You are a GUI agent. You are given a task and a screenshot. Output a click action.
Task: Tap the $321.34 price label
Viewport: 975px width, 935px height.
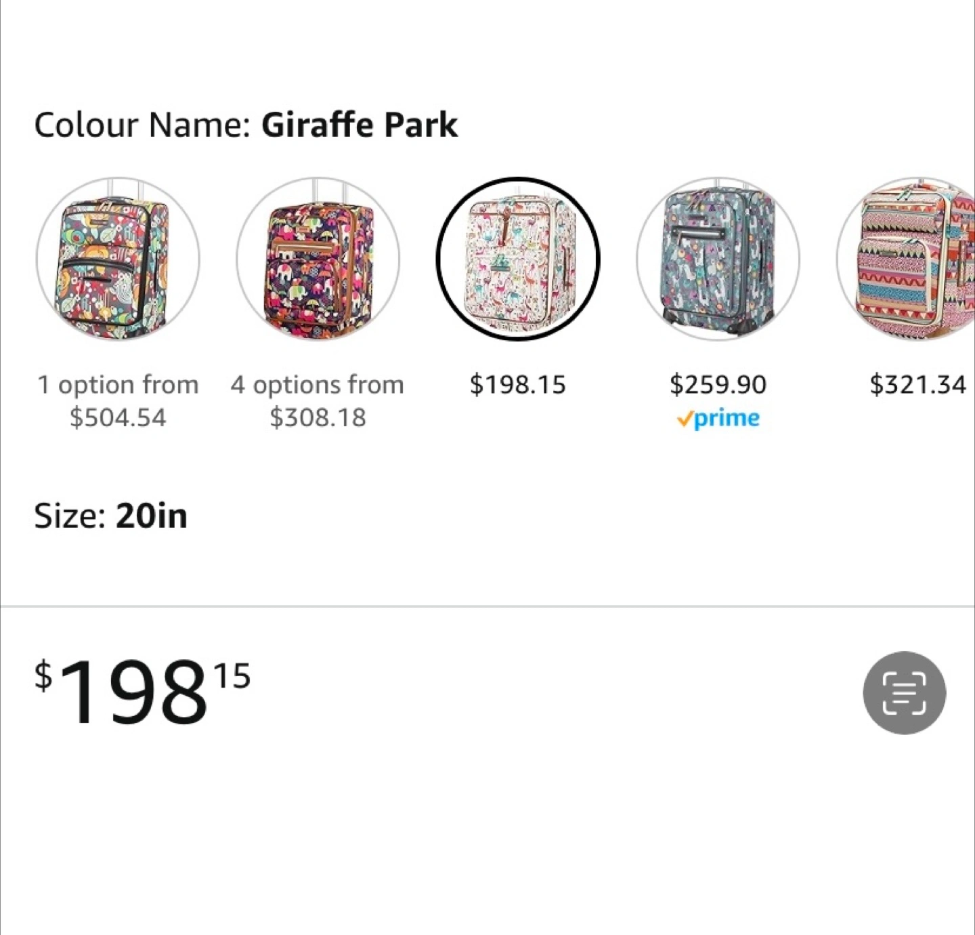917,384
